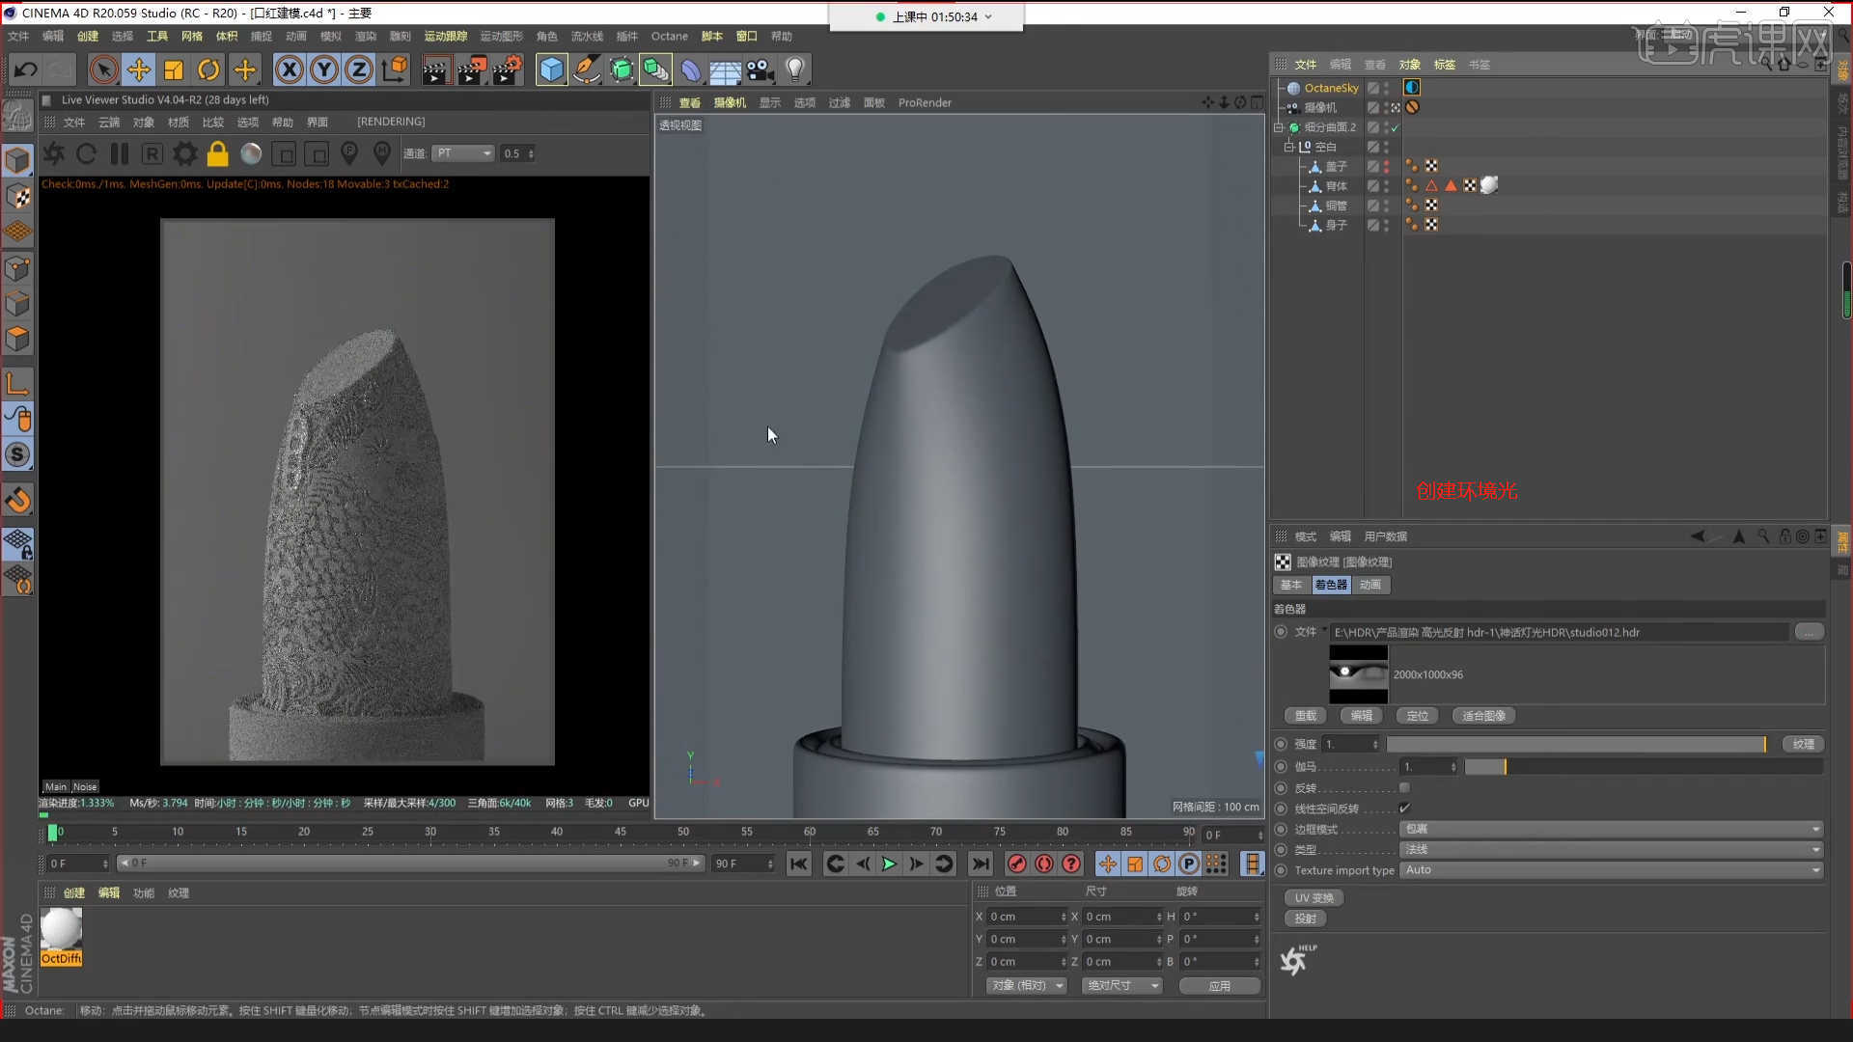Viewport: 1853px width, 1042px height.
Task: Click the clay mode sphere icon
Action: (251, 153)
